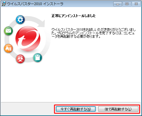142x116 pixels.
Task: Click the heading 正常にアンインストールしました
Action: coord(74,16)
